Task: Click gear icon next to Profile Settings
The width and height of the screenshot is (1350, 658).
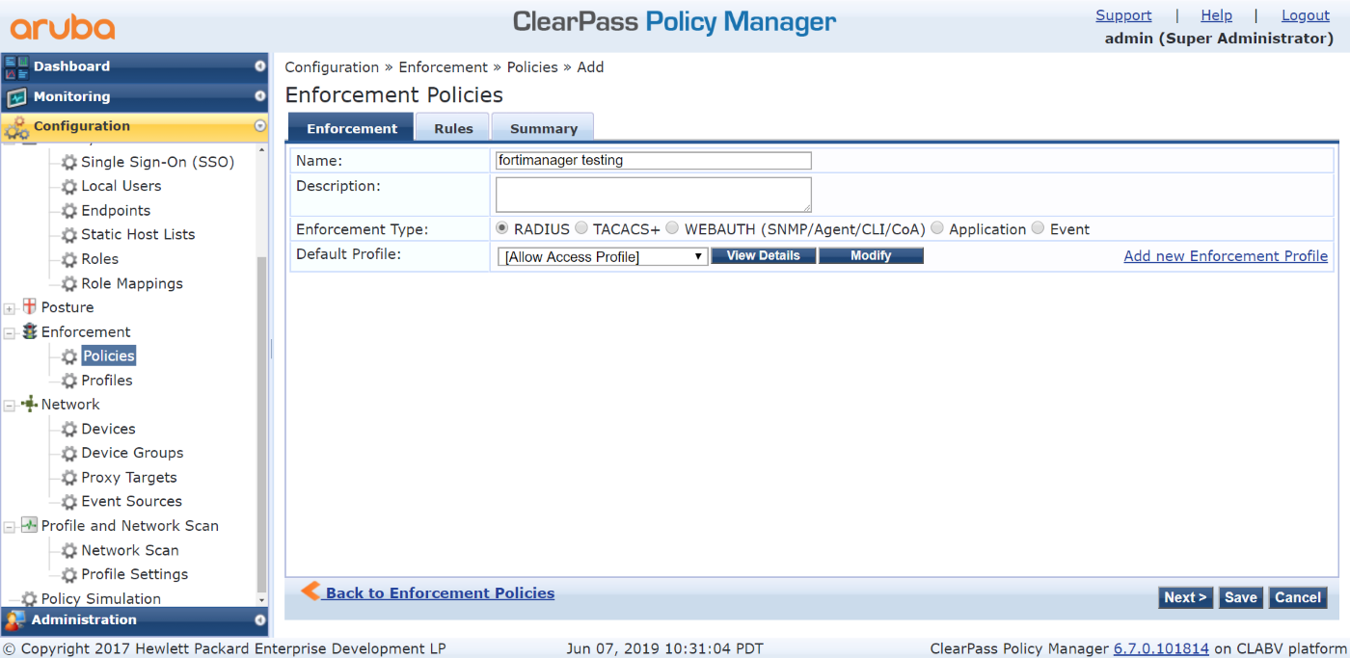Action: click(x=69, y=575)
